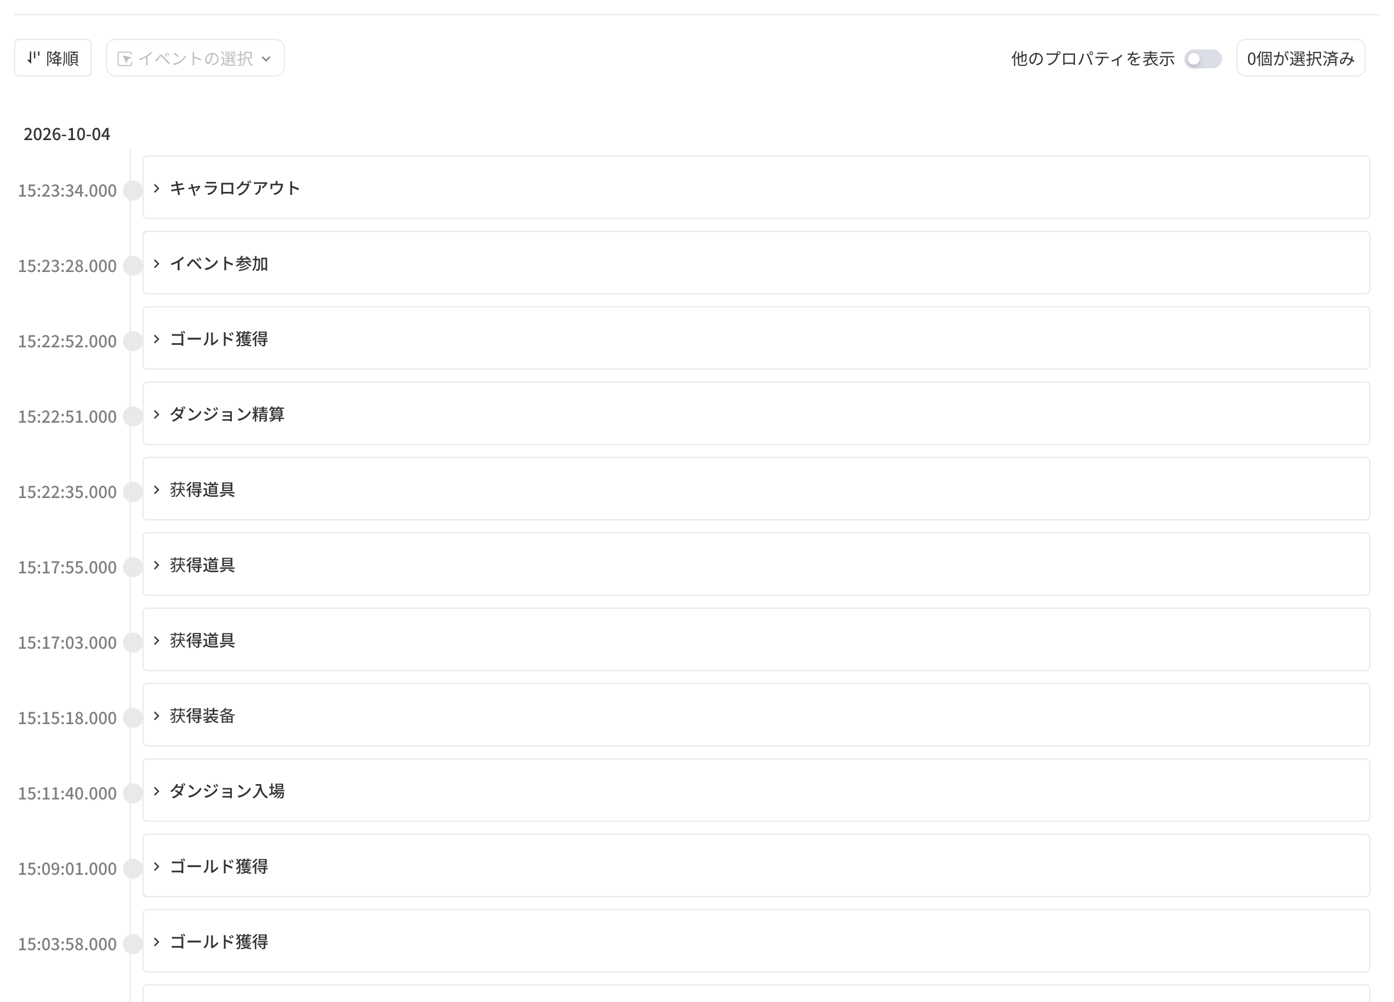
Task: Click the timeline dot at 15:23:34.000
Action: 133,191
